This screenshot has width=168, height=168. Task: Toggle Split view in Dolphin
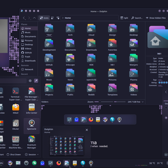pyautogui.click(x=124, y=18)
